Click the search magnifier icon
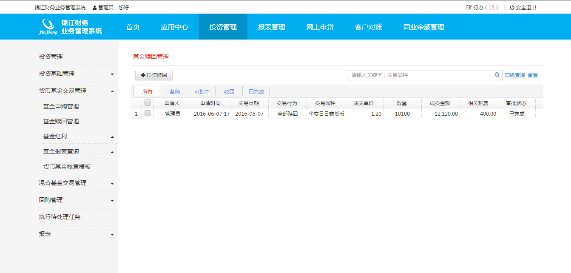The image size is (571, 273). [497, 75]
